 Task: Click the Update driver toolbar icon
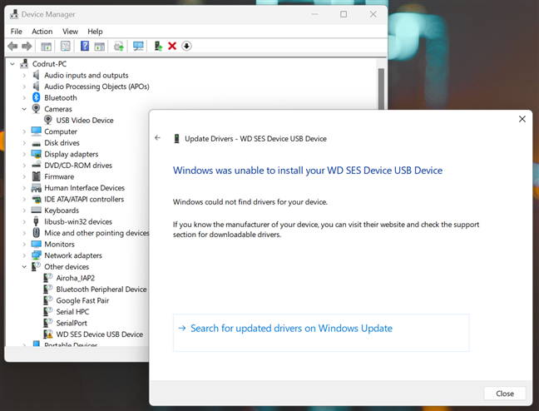(x=158, y=46)
